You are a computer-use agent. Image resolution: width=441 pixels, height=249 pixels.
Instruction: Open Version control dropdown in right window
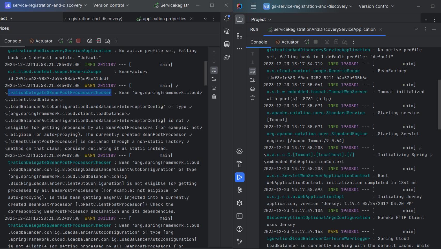(376, 6)
